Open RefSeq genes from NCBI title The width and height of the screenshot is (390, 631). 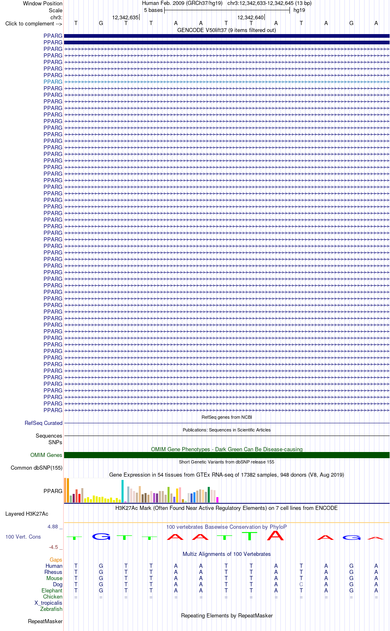coord(227,417)
